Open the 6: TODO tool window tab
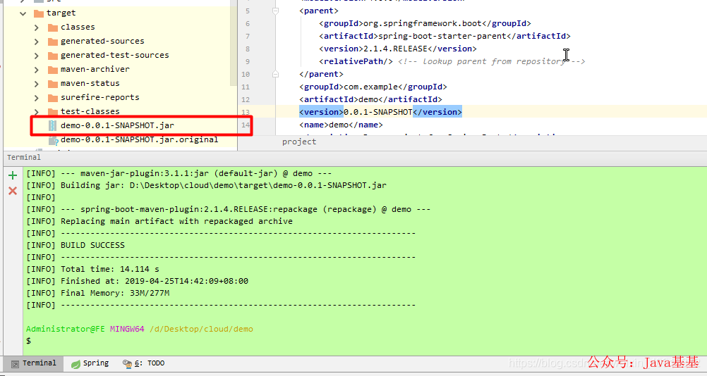 (x=144, y=363)
